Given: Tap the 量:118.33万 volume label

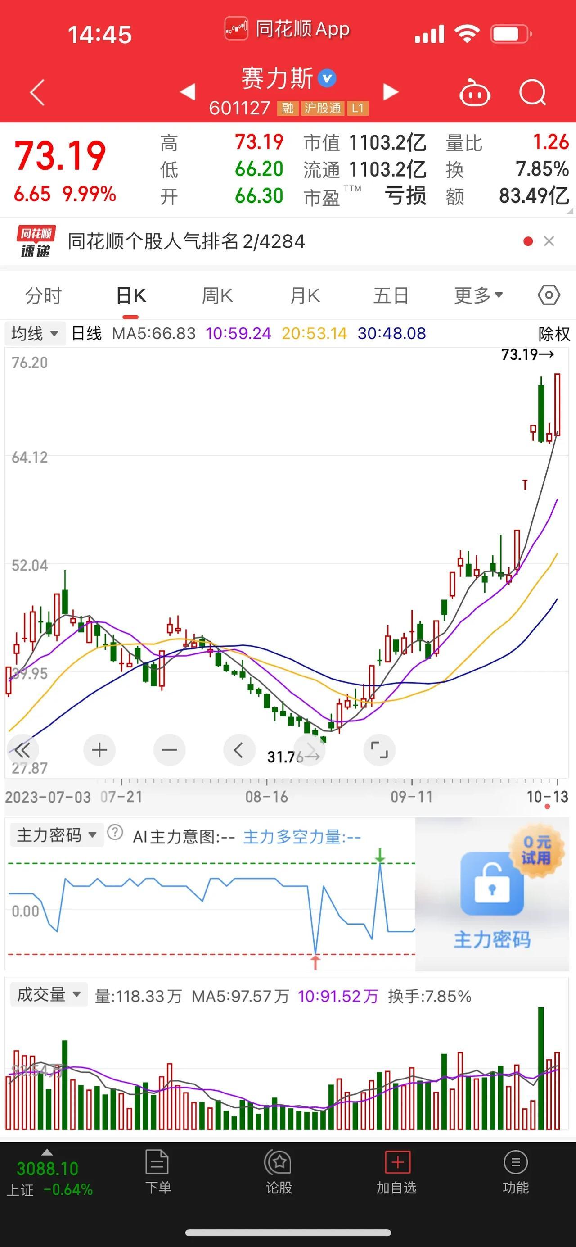Looking at the screenshot, I should (138, 996).
